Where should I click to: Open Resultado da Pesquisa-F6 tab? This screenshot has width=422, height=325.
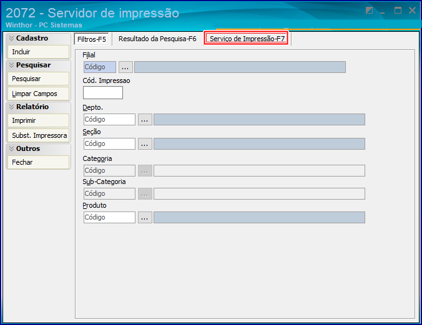[x=157, y=39]
